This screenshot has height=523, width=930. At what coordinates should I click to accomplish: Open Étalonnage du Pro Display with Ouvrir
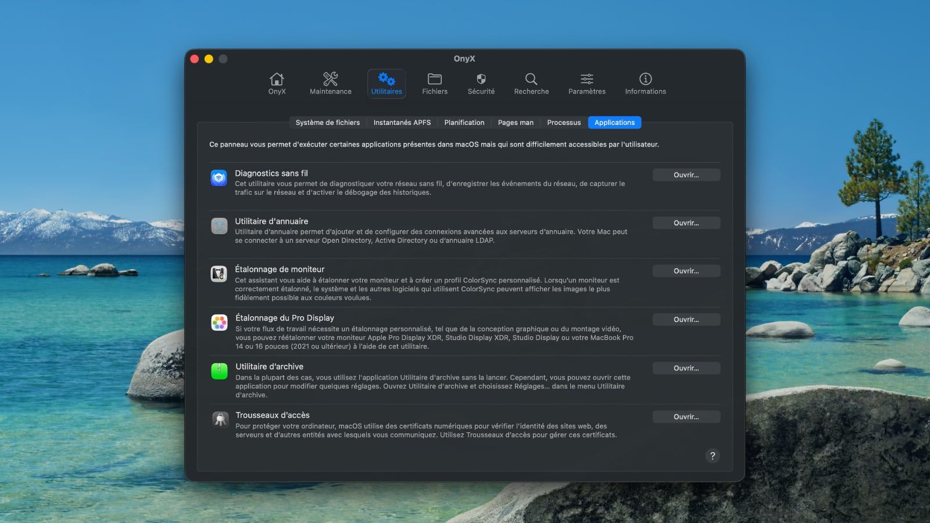pos(686,320)
